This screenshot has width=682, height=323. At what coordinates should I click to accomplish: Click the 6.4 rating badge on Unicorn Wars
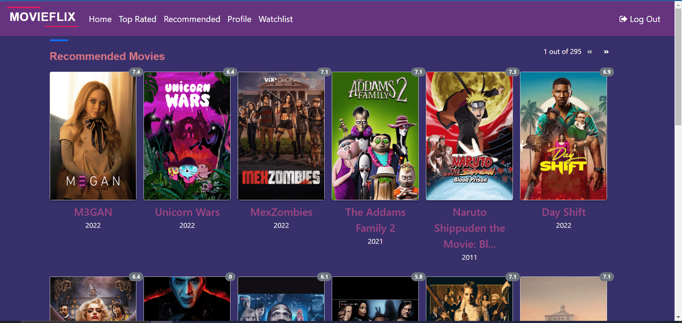coord(231,72)
